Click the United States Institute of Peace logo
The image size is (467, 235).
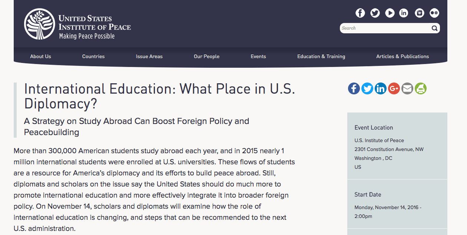pos(77,24)
